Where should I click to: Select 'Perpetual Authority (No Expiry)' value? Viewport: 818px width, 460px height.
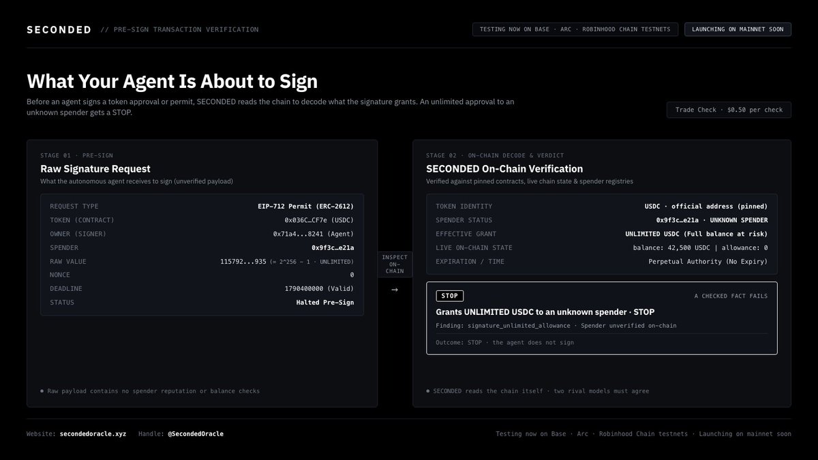point(708,262)
